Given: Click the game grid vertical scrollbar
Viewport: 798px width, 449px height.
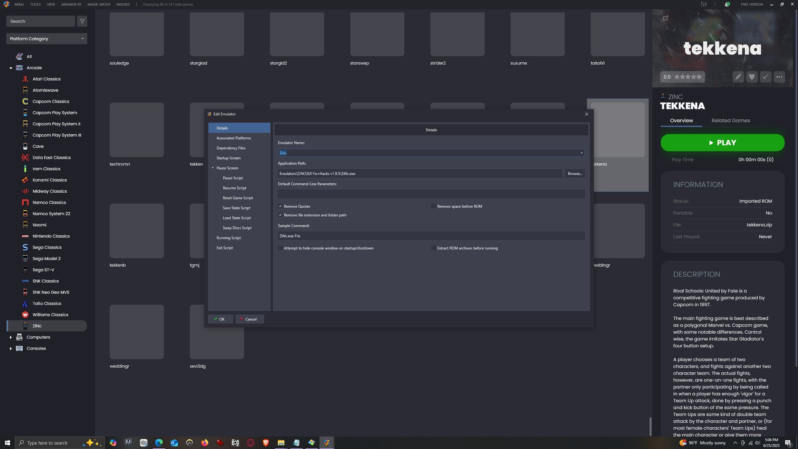Looking at the screenshot, I should click(650, 426).
